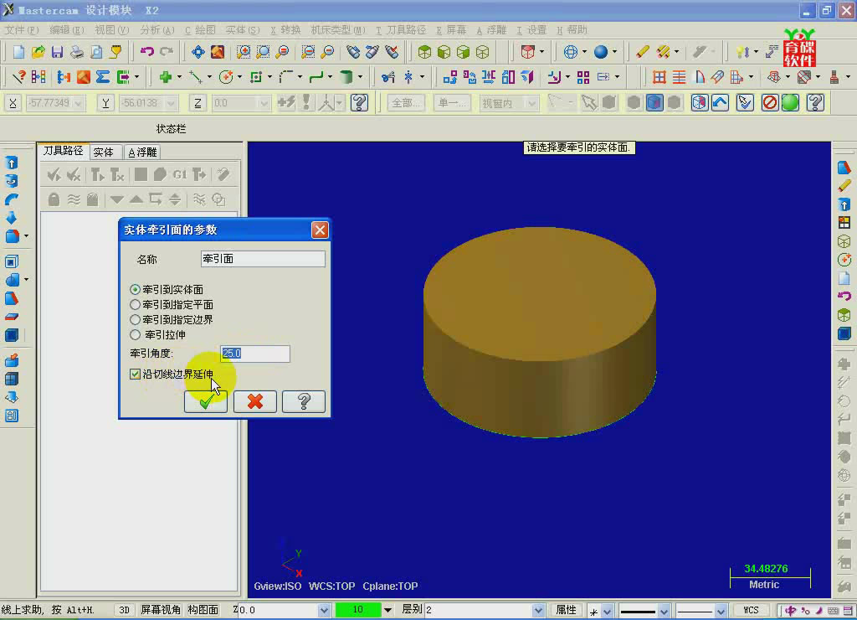This screenshot has height=620, width=857.
Task: Create a new file with the blank page icon
Action: point(18,52)
